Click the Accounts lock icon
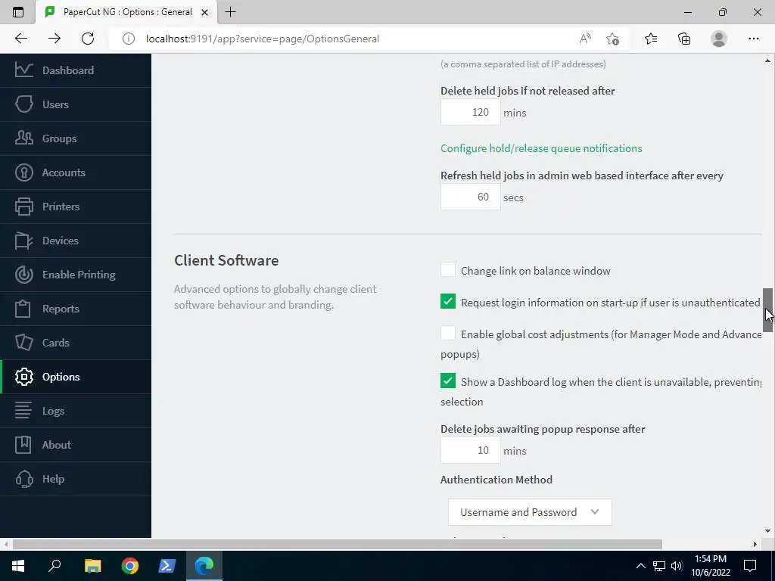Viewport: 775px width, 581px height. [23, 172]
